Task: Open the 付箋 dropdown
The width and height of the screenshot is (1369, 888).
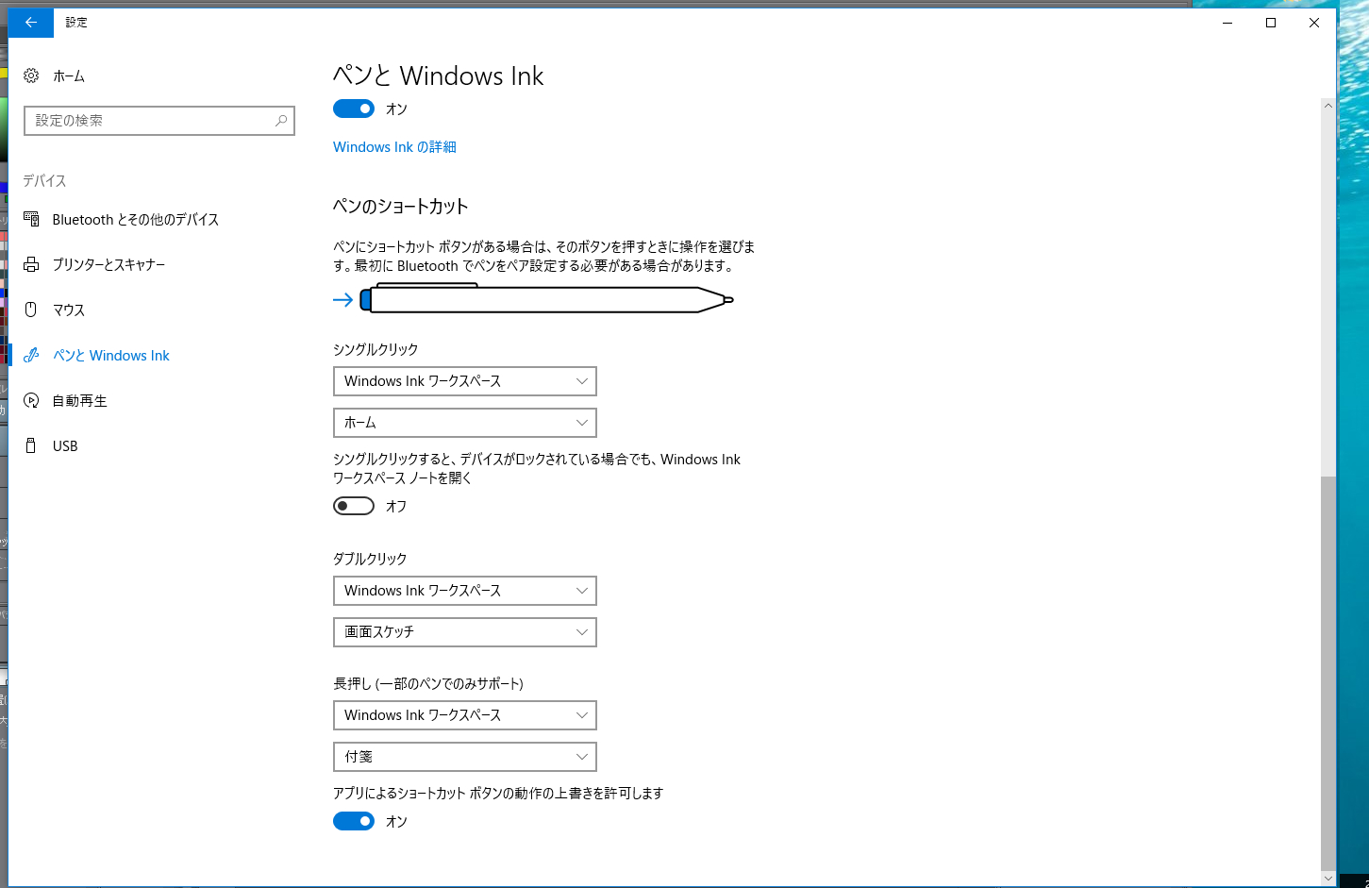Action: point(465,757)
